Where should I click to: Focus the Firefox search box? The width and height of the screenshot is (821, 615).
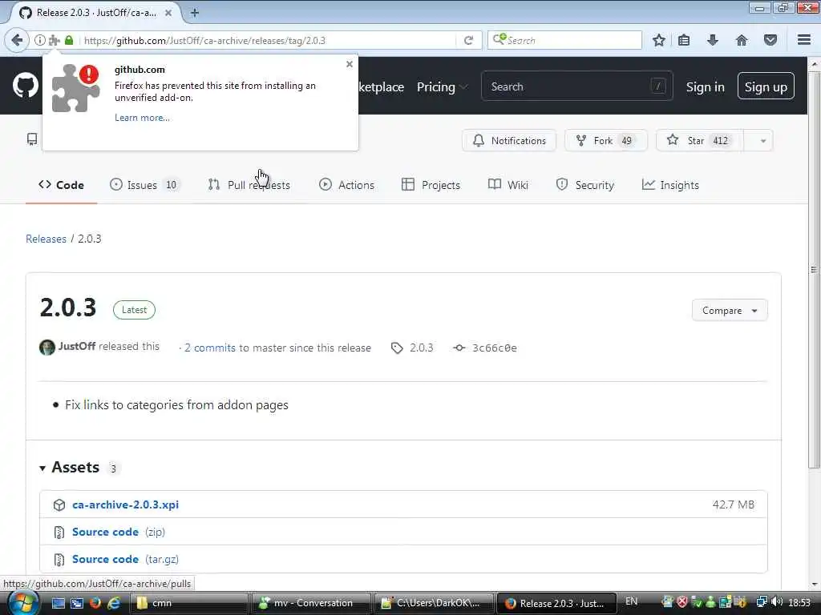click(564, 40)
